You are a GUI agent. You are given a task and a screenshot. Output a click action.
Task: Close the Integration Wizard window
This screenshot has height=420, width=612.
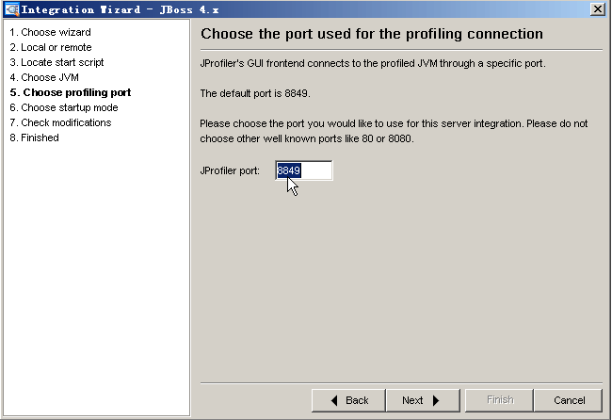[x=598, y=9]
